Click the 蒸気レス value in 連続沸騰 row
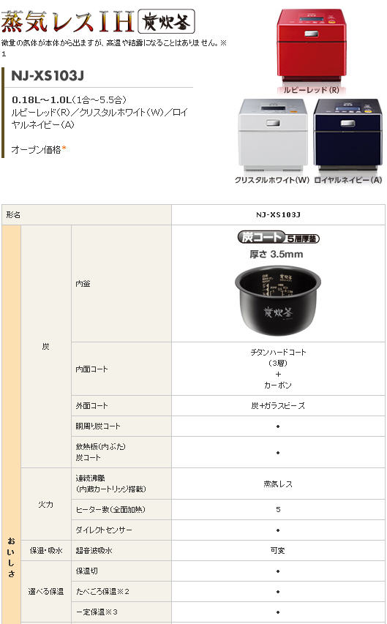Image resolution: width=387 pixels, height=624 pixels. (278, 484)
